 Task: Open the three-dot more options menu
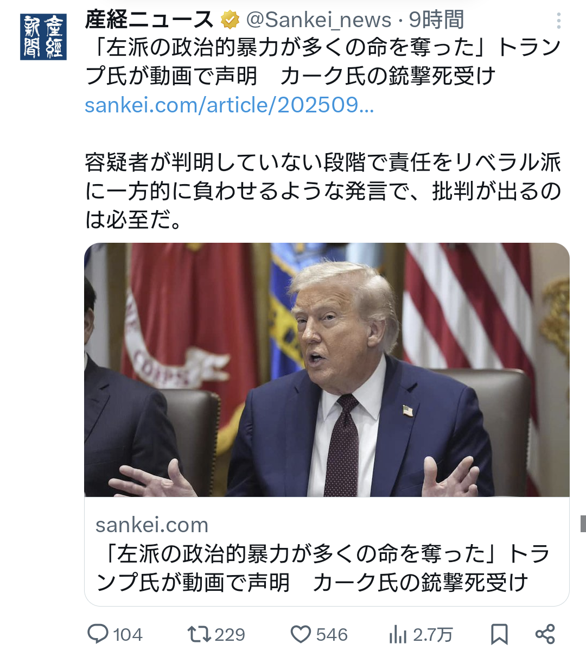[558, 21]
